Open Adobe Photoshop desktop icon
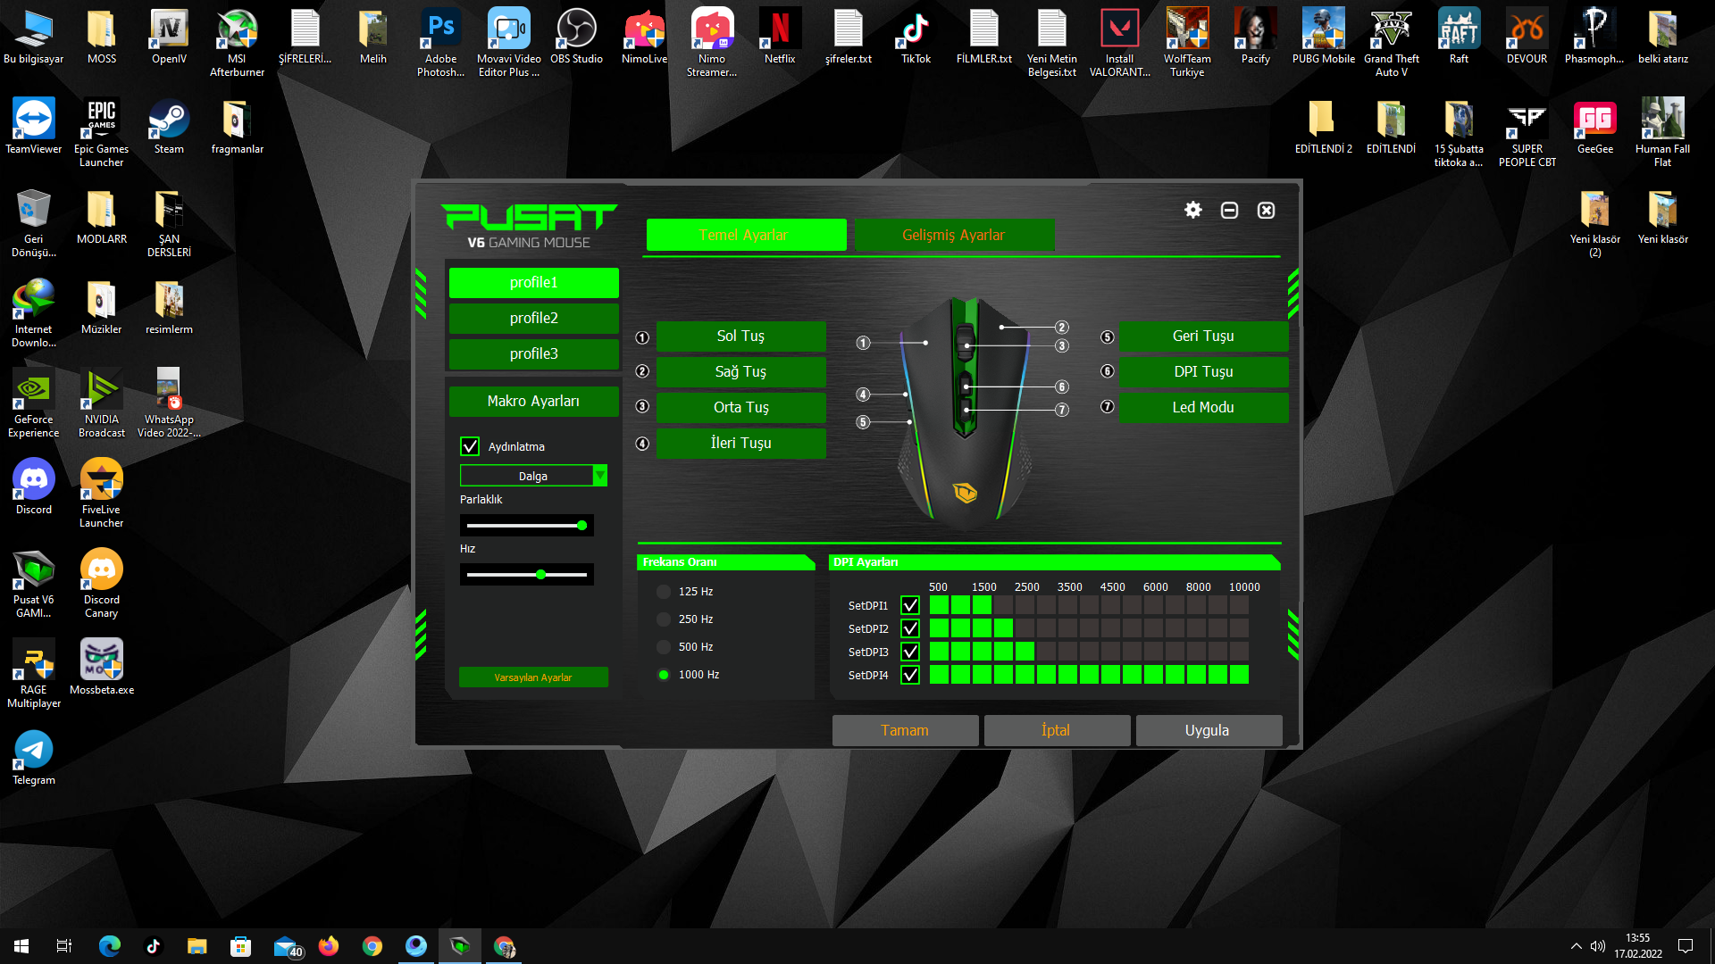This screenshot has width=1715, height=964. pos(440,43)
